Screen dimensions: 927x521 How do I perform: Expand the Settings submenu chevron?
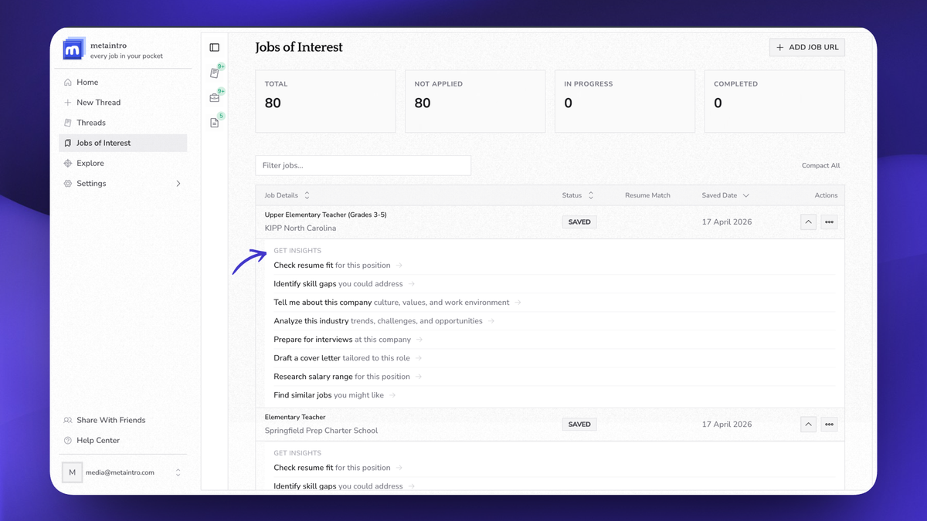click(178, 184)
